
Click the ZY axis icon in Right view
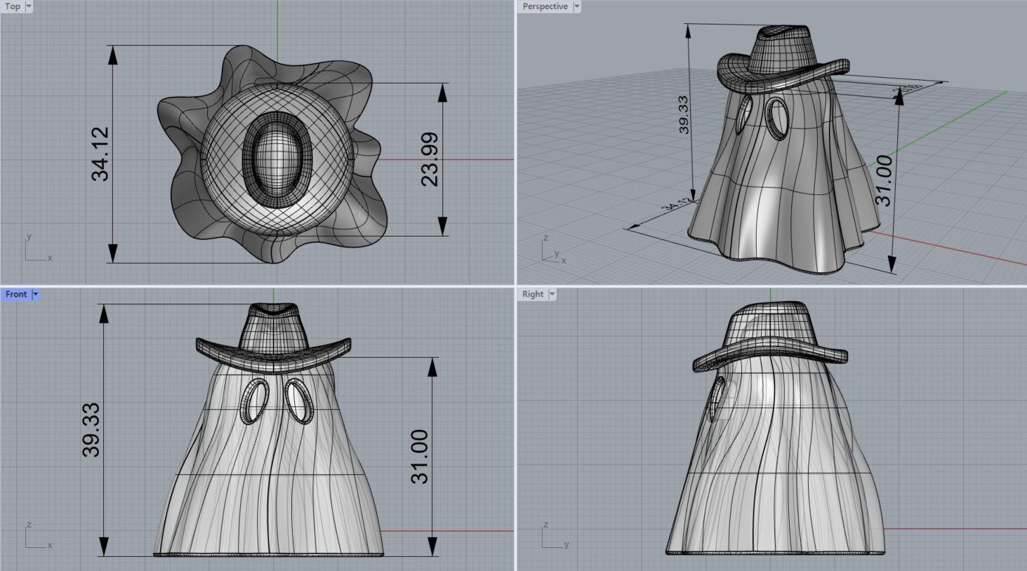(555, 536)
